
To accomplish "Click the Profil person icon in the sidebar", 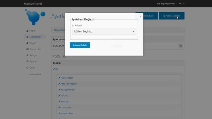I will coord(27,31).
